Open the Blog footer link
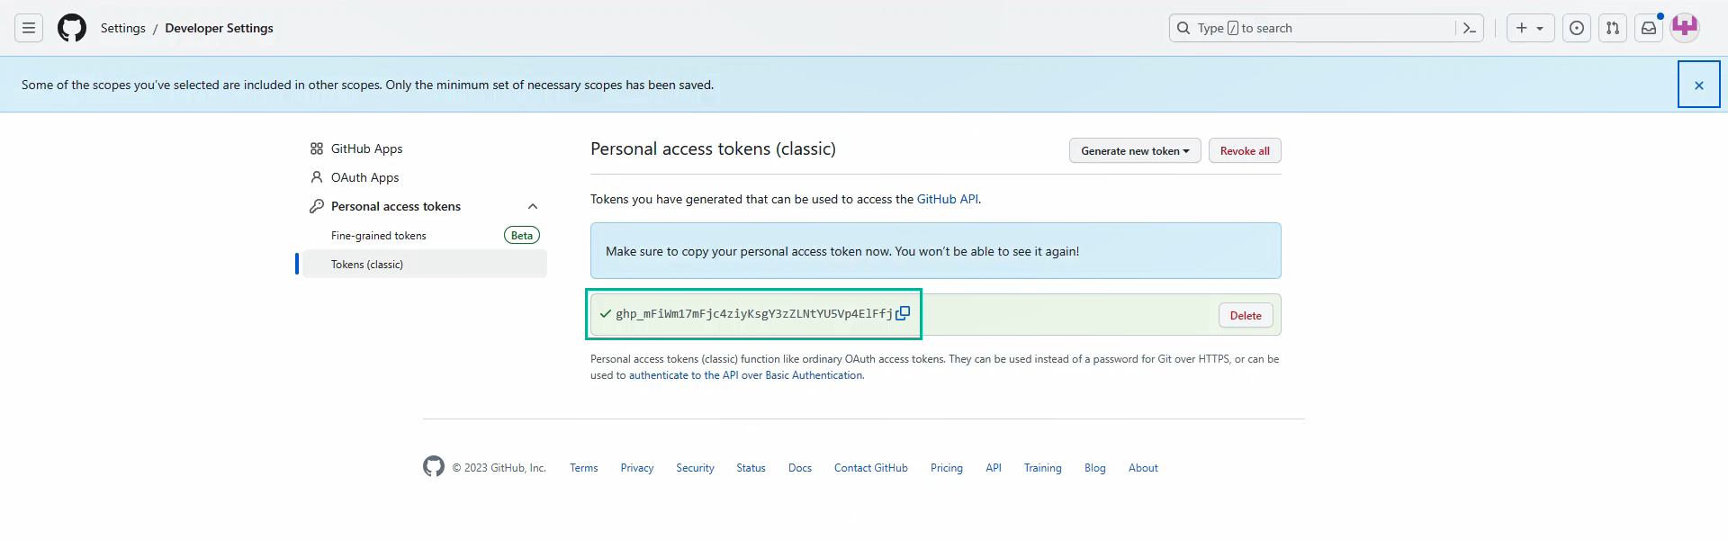The width and height of the screenshot is (1728, 540). point(1095,467)
